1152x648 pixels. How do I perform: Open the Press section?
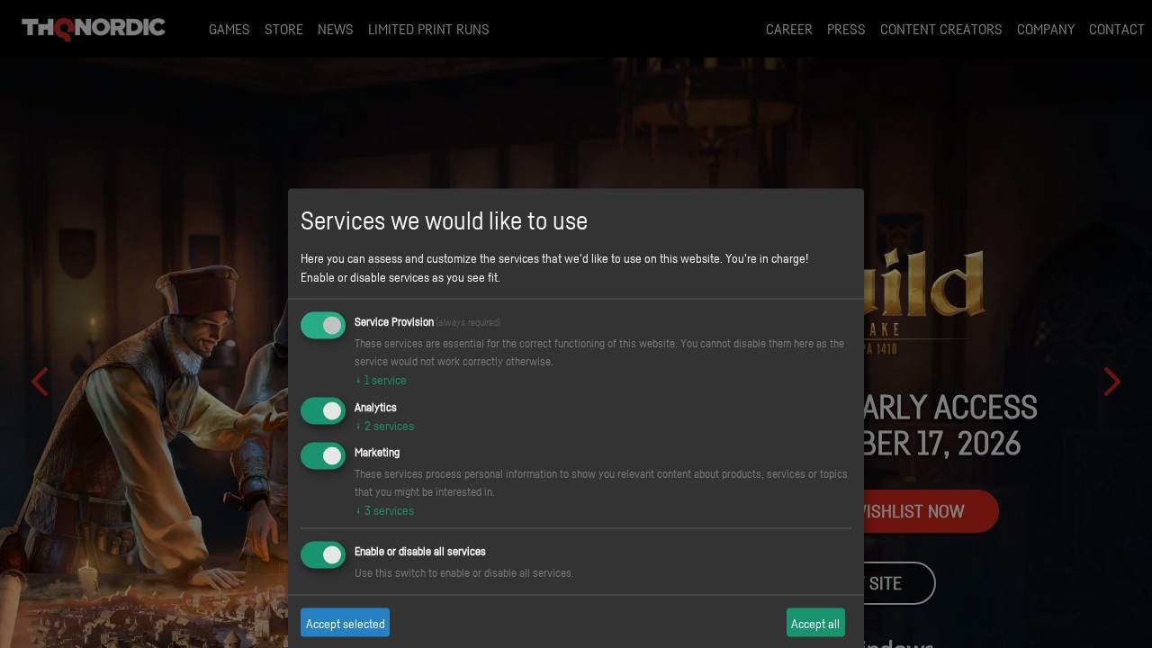click(846, 29)
